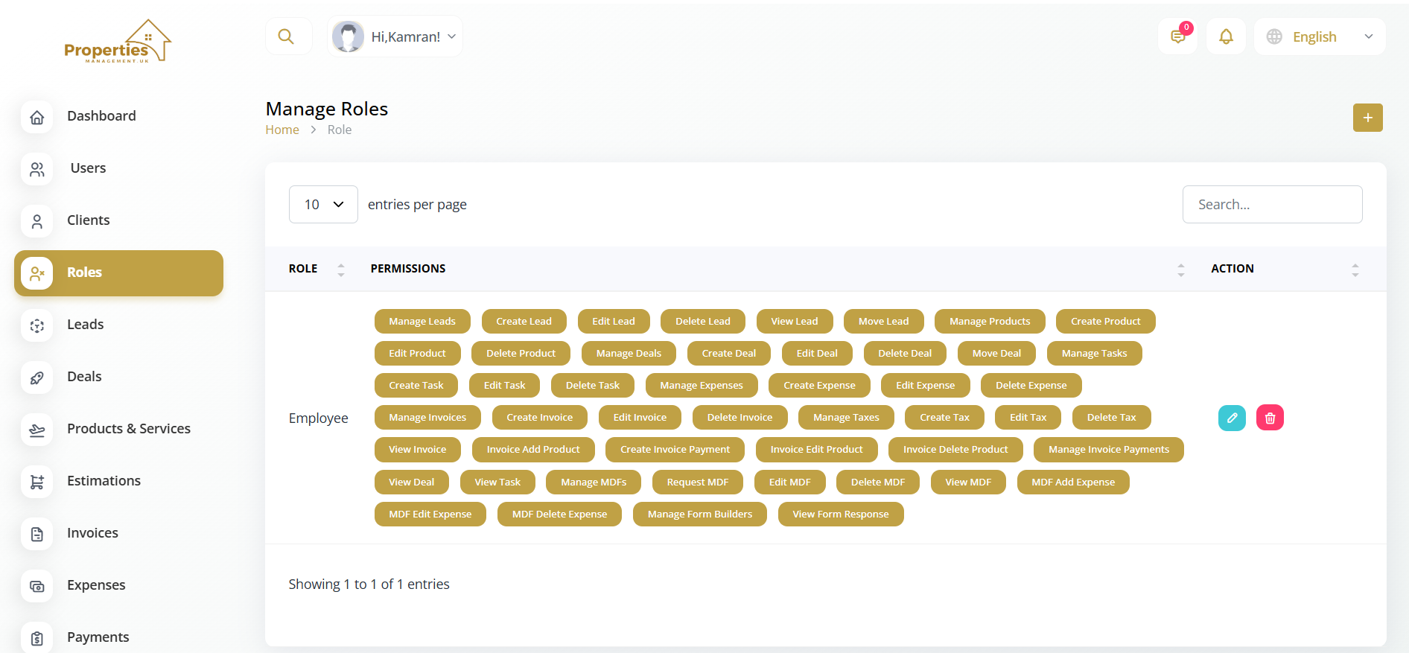
Task: Open the chat messages icon
Action: [1178, 36]
